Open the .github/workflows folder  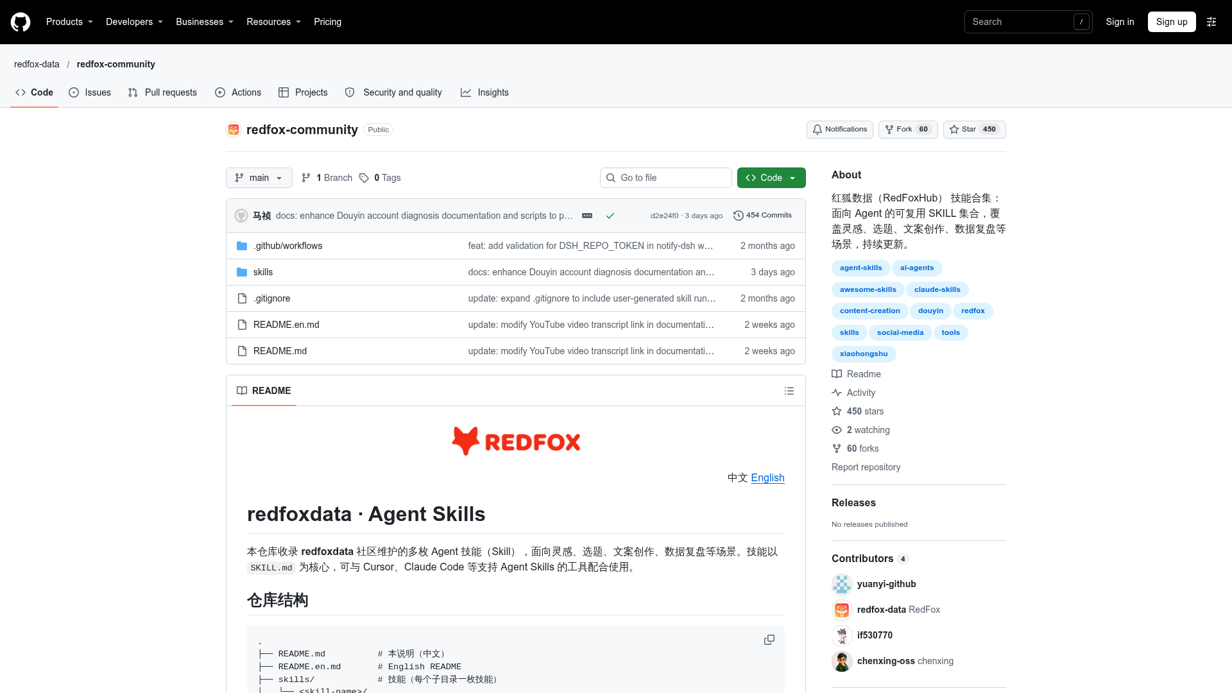(287, 246)
